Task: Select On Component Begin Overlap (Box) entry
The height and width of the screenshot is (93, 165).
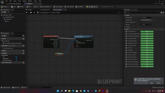Action: click(13, 43)
